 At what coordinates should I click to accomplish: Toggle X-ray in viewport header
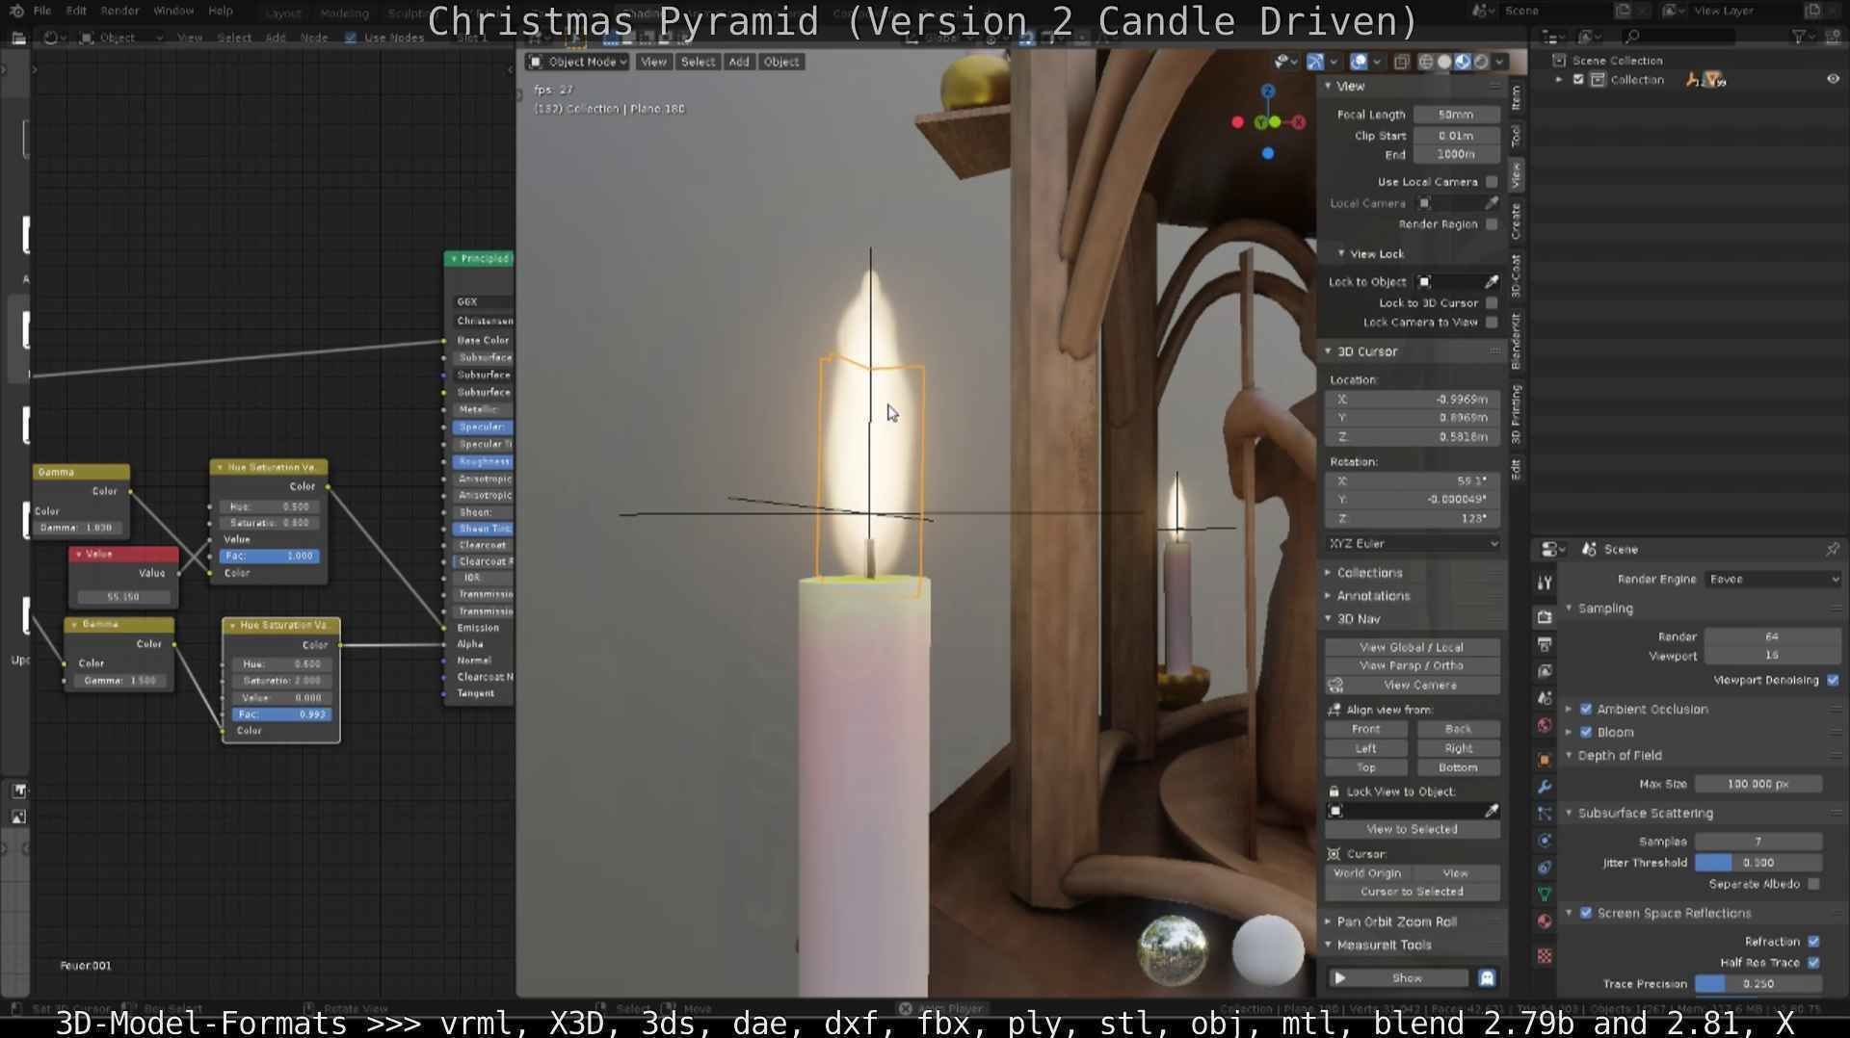[x=1401, y=62]
